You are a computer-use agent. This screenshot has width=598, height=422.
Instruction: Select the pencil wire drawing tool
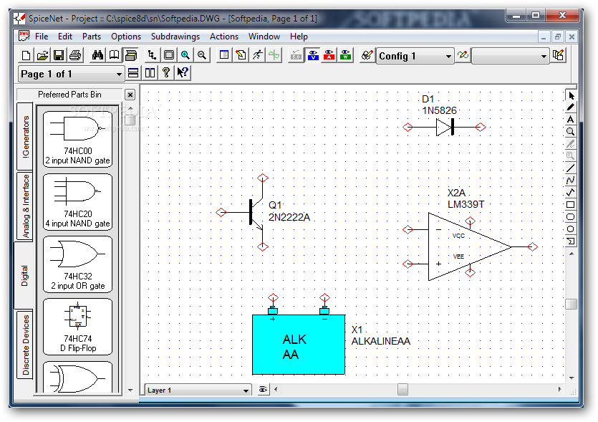pos(571,107)
